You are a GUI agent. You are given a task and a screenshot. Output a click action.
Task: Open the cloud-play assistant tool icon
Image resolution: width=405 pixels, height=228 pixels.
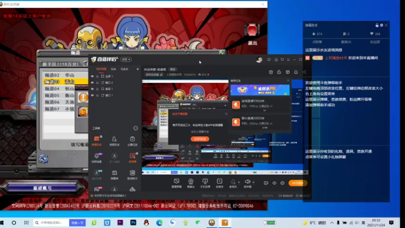tap(132, 174)
